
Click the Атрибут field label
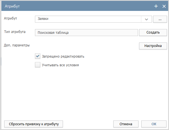10,18
